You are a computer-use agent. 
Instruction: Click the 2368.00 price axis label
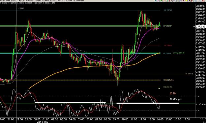[x=200, y=40]
